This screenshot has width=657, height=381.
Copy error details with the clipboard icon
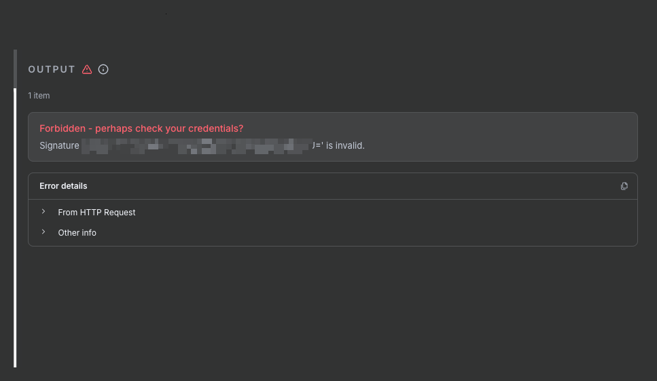(x=624, y=186)
